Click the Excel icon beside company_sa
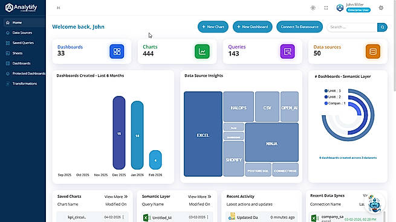The image size is (396, 222). (314, 218)
